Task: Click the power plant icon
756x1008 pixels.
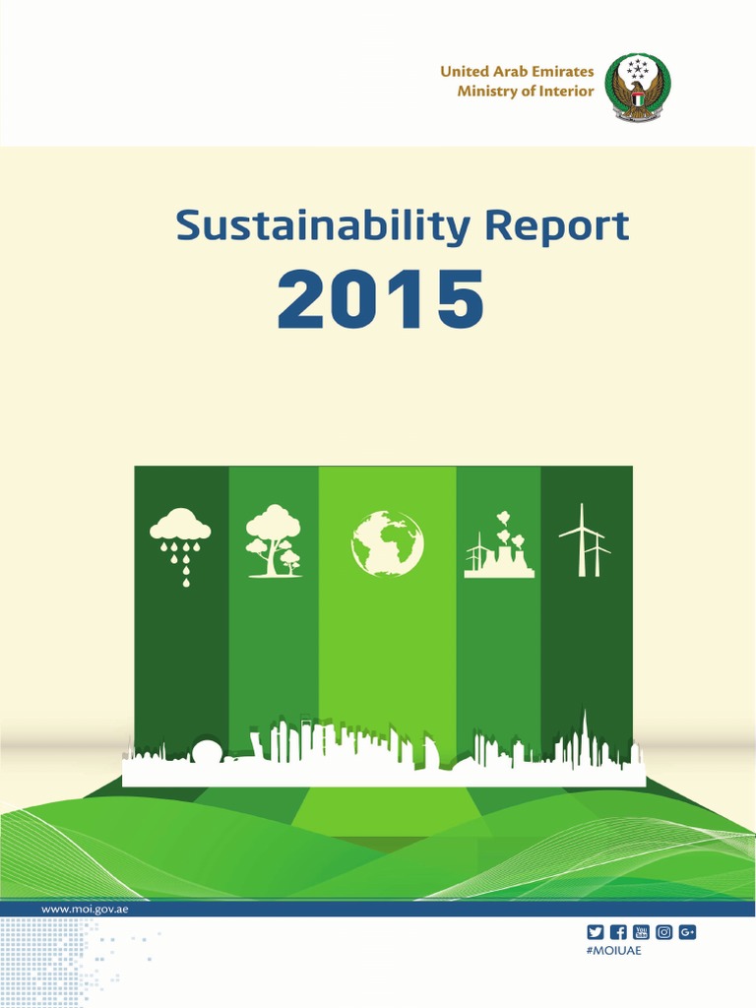Action: (499, 544)
